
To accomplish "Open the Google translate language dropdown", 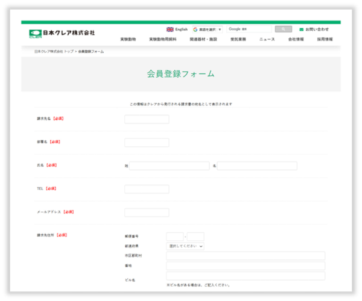I will coord(208,29).
